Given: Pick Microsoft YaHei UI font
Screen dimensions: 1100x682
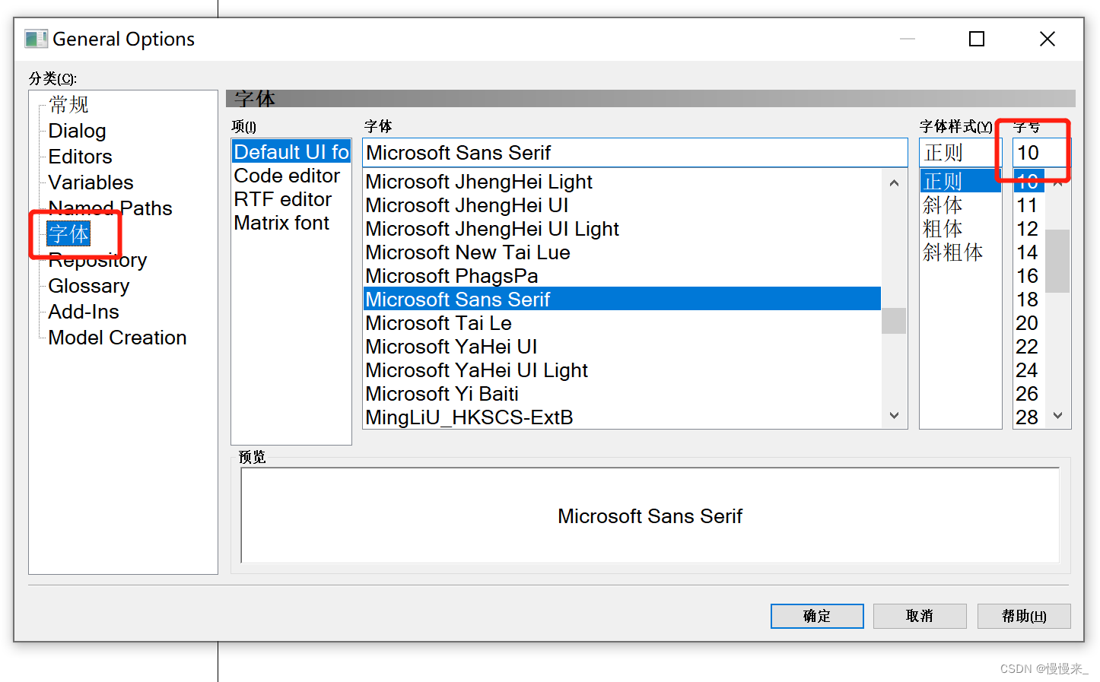Looking at the screenshot, I should (451, 347).
